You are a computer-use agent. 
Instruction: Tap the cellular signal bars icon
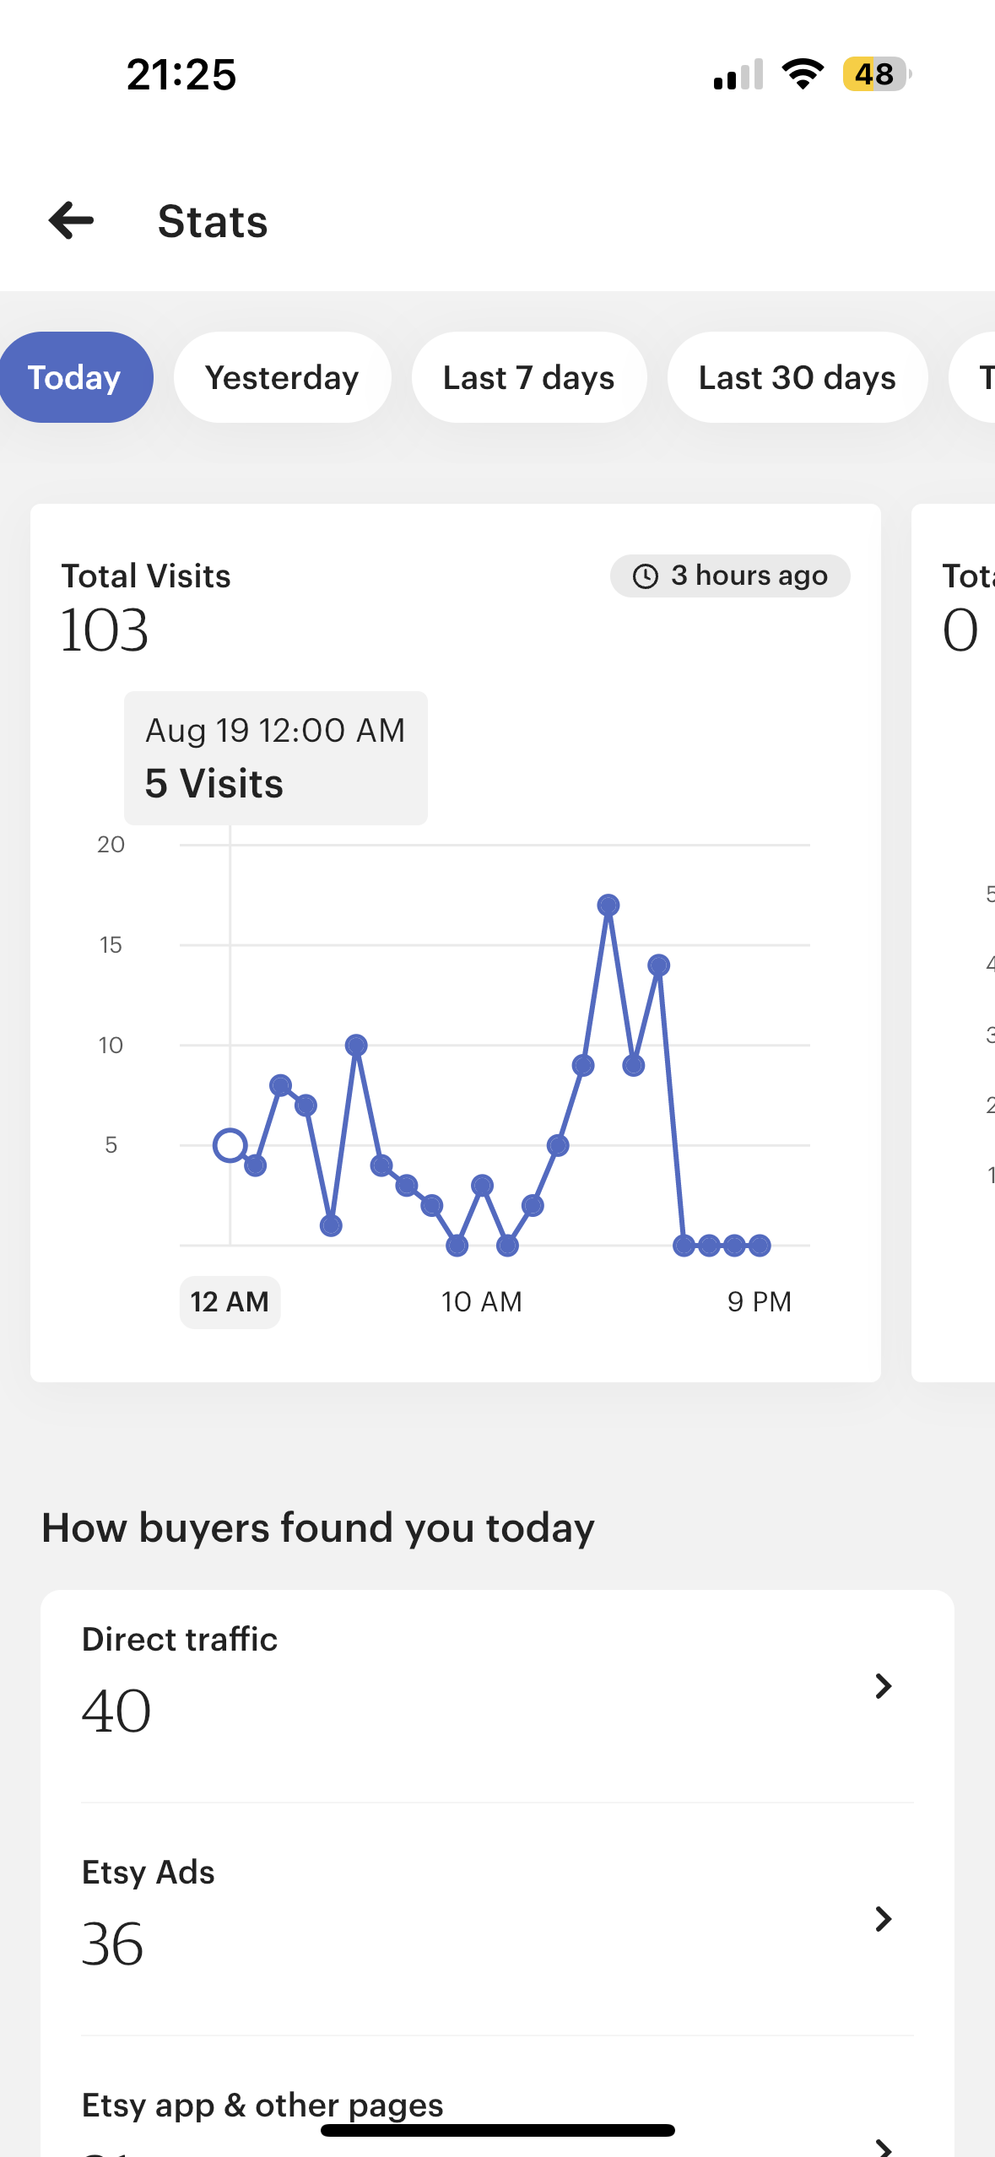click(x=738, y=74)
